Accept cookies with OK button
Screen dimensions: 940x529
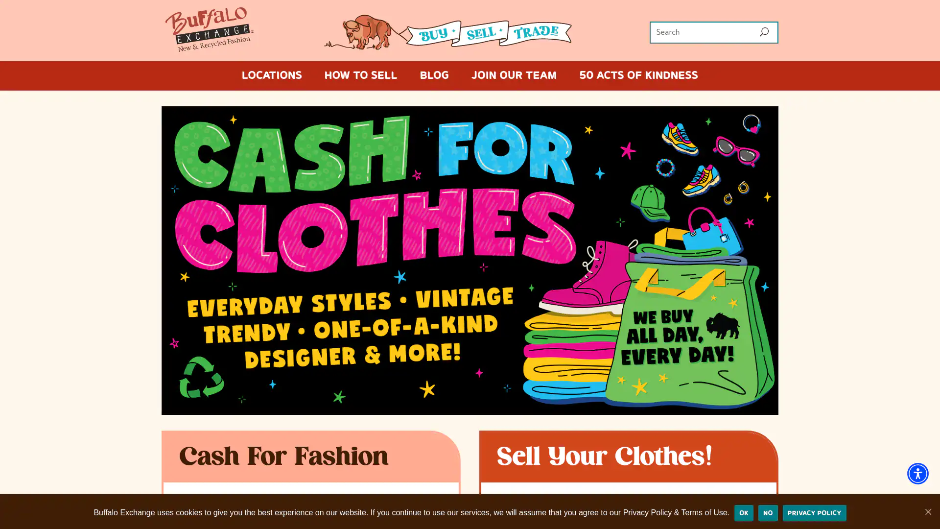click(x=743, y=513)
